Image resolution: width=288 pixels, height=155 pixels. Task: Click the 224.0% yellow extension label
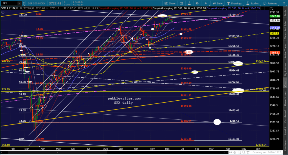click(6, 89)
